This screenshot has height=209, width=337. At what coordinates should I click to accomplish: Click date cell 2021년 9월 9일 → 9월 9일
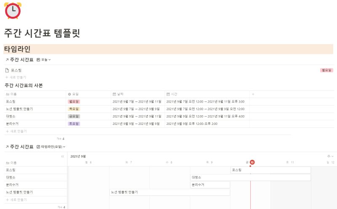tap(138, 124)
